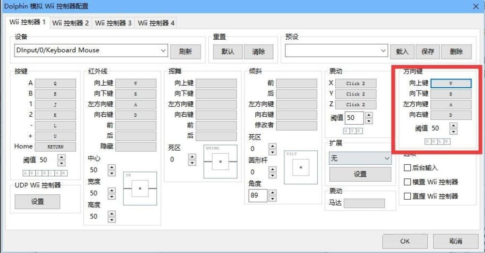Image resolution: width=485 pixels, height=253 pixels.
Task: Click the 载入 preset button
Action: [x=402, y=52]
